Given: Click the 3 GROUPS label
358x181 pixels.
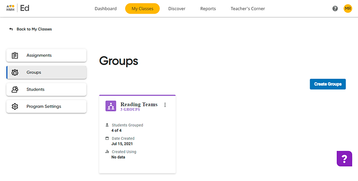Looking at the screenshot, I should click(130, 109).
